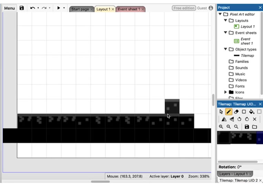263x186 pixels.
Task: Pick the solid black tile in palette
Action: click(x=224, y=138)
